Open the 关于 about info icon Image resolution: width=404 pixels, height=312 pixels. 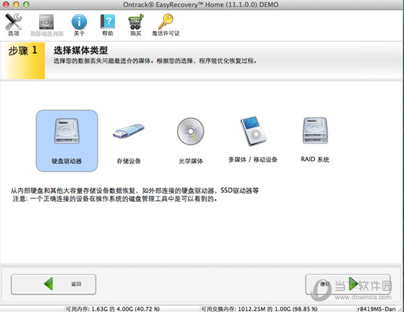(79, 25)
